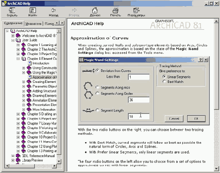
Task: Click the Segments Along Arcs diagram icon
Action: pyautogui.click(x=88, y=86)
